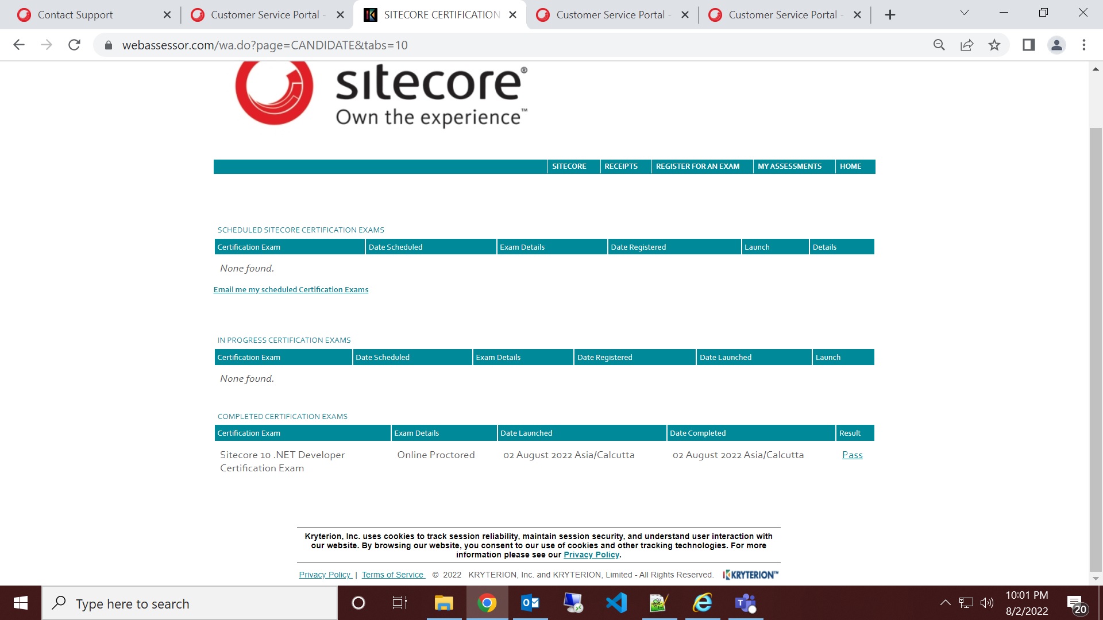Open the SITECORE menu item

[570, 166]
